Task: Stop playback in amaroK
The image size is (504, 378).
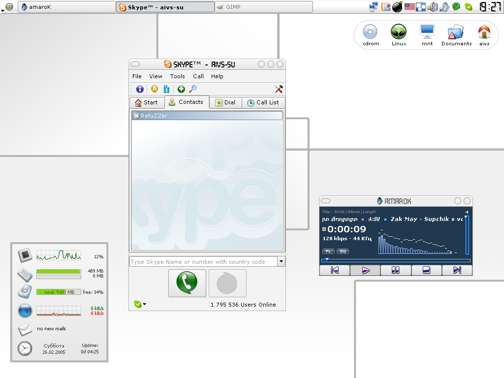Action: coord(427,270)
